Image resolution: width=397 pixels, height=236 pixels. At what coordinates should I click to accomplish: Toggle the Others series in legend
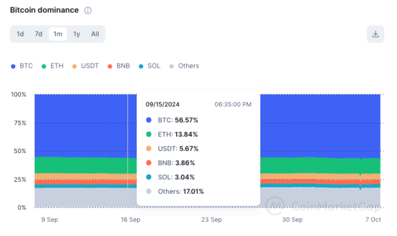point(184,66)
